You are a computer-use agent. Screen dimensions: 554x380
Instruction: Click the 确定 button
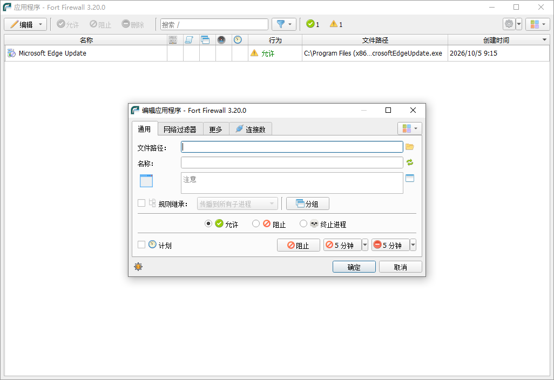coord(354,267)
